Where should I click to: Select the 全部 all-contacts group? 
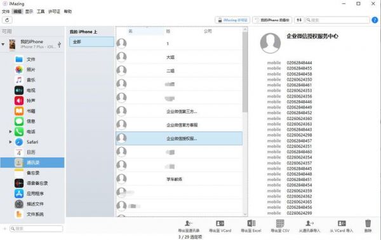(x=91, y=42)
